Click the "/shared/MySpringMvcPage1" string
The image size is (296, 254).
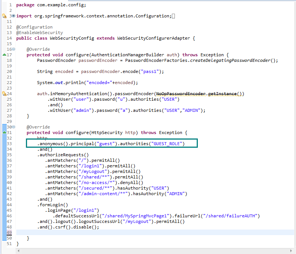(136, 216)
